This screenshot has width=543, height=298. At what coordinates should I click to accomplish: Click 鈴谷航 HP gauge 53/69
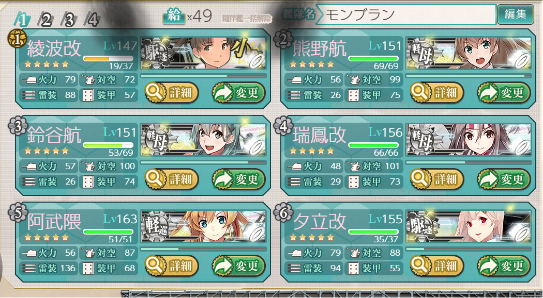(x=108, y=145)
